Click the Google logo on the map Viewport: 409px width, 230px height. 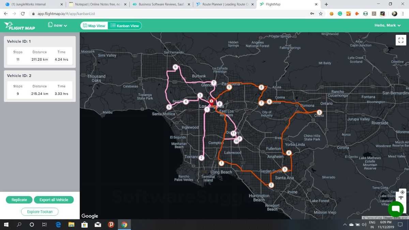coord(90,216)
